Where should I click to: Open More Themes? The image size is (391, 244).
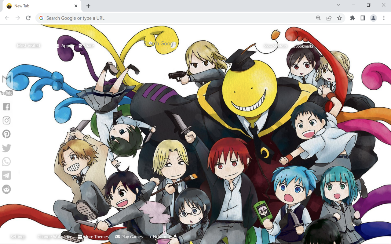point(93,237)
